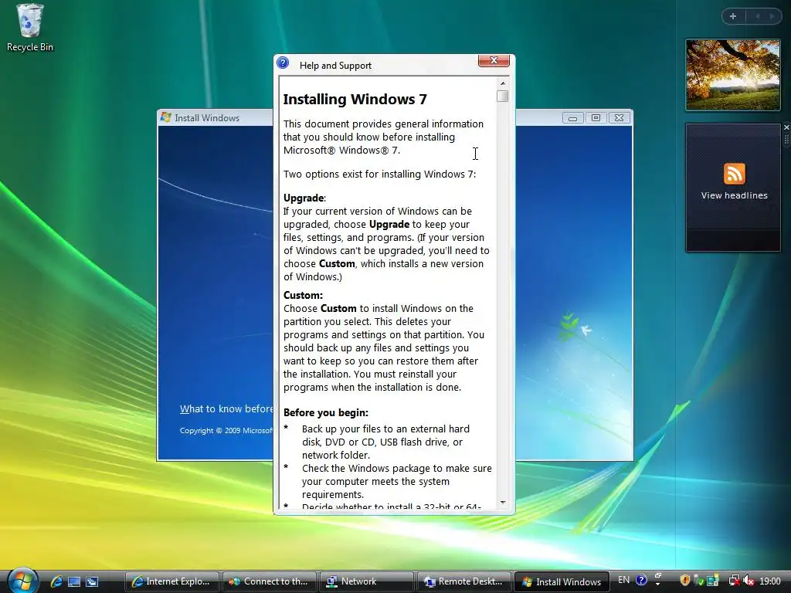Minimize the Install Windows window

[x=572, y=118]
